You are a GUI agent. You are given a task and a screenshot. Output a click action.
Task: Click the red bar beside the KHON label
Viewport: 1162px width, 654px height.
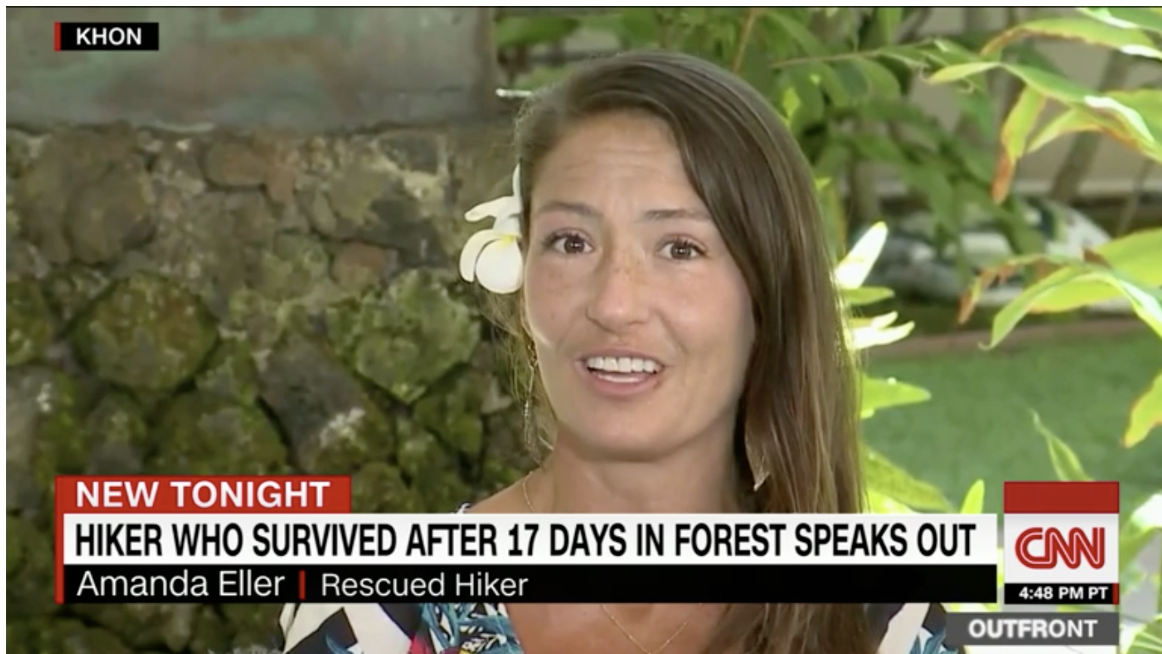(58, 36)
